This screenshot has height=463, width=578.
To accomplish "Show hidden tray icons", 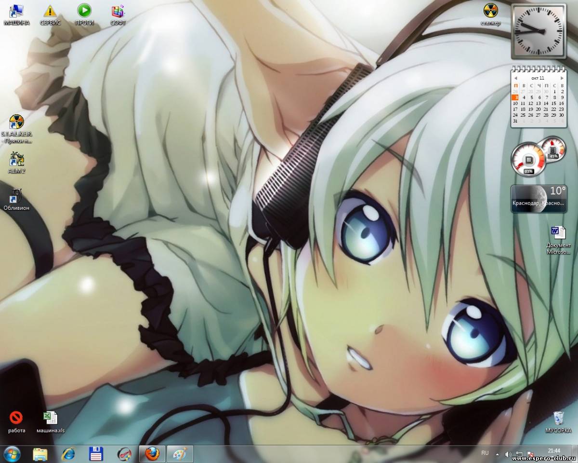I will pyautogui.click(x=497, y=454).
